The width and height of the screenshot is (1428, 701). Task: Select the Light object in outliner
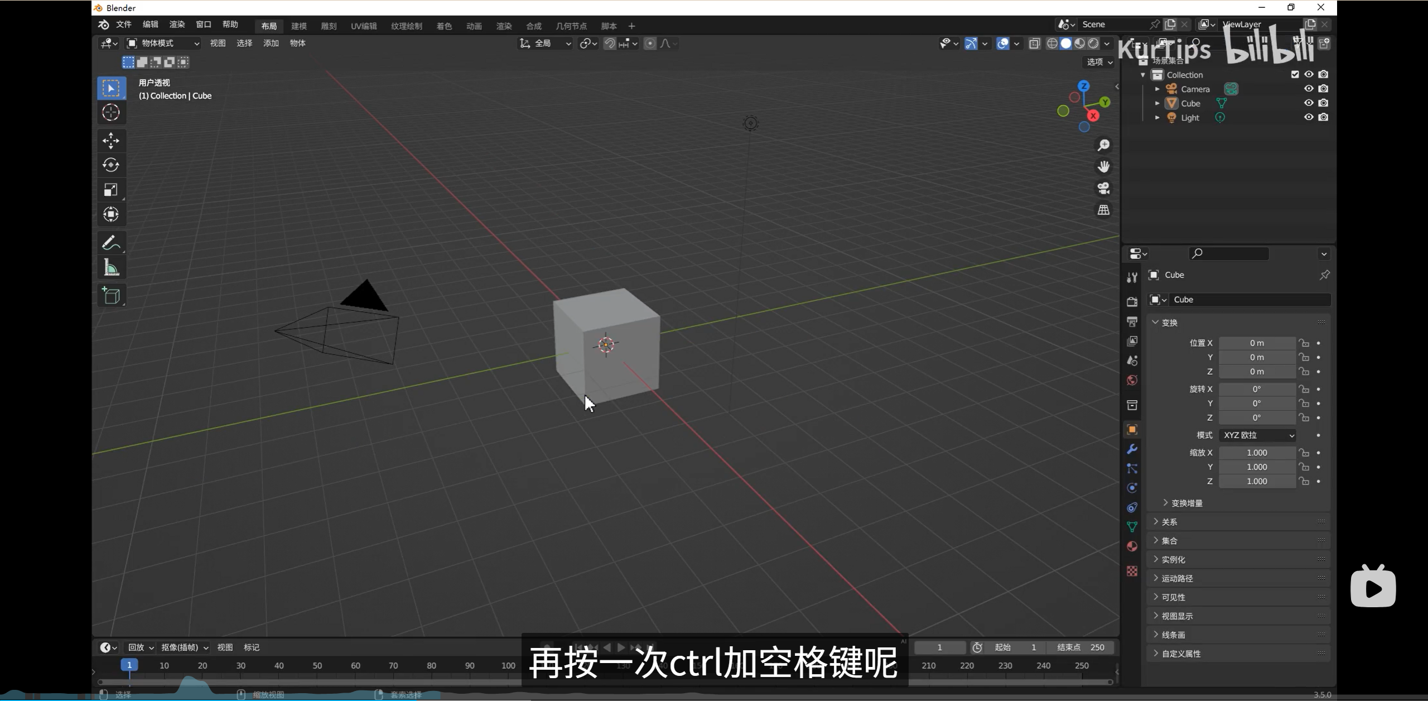coord(1190,118)
